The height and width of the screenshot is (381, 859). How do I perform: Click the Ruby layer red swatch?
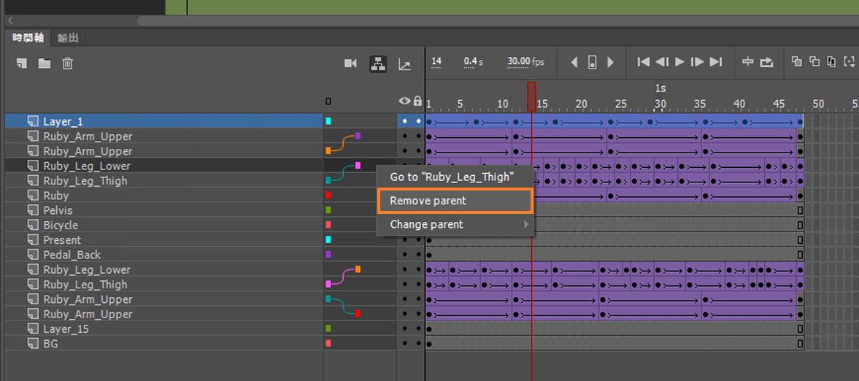coord(328,195)
